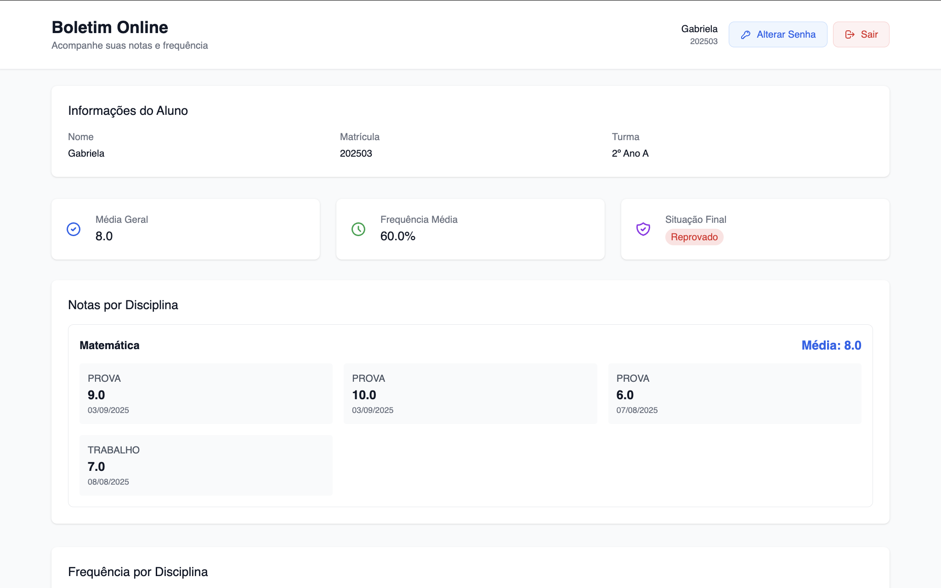Click the logout arrow icon in Sair
Image resolution: width=941 pixels, height=588 pixels.
coord(850,35)
